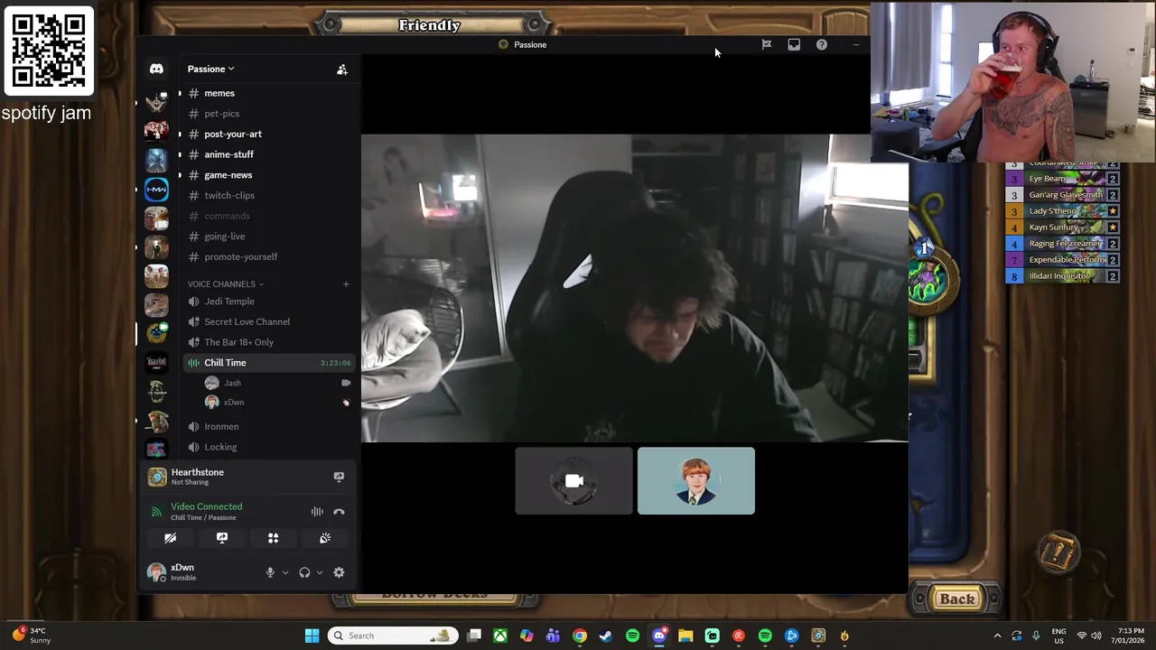This screenshot has width=1156, height=650.
Task: Open microphone input options arrow
Action: [284, 572]
